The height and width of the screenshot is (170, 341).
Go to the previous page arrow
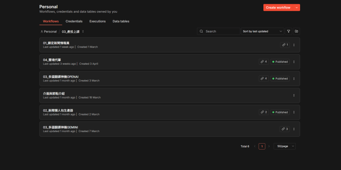click(254, 146)
